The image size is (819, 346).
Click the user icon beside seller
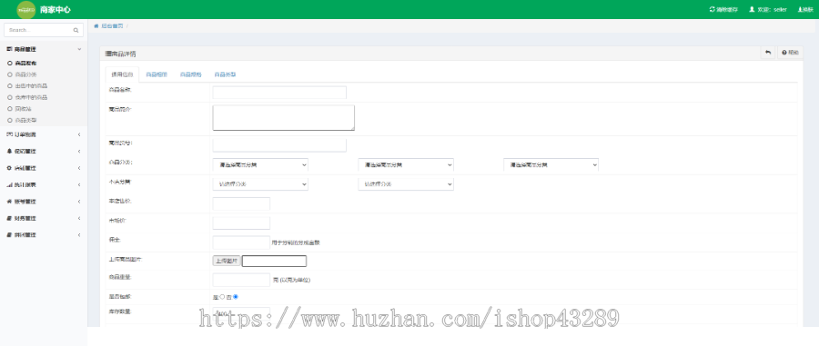(x=753, y=9)
